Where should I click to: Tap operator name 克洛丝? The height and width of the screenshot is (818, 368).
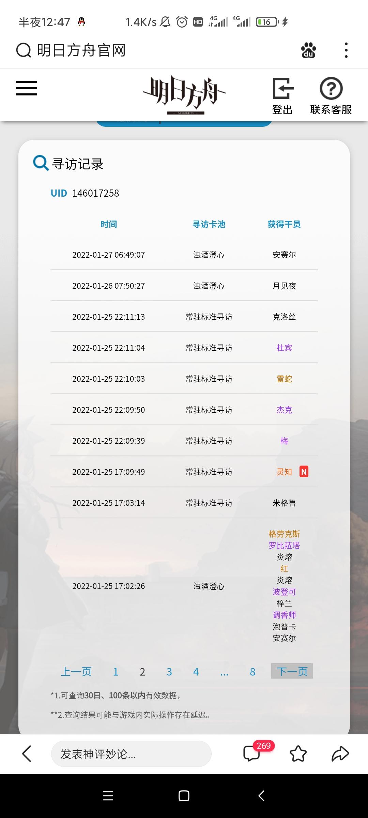[x=284, y=317]
